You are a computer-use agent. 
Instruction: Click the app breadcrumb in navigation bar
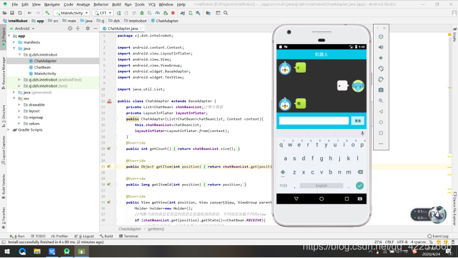point(38,21)
